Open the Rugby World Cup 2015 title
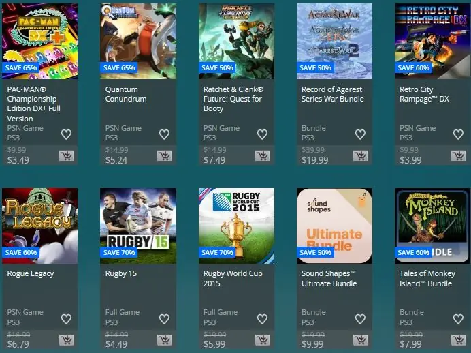This screenshot has width=471, height=353. [x=233, y=279]
